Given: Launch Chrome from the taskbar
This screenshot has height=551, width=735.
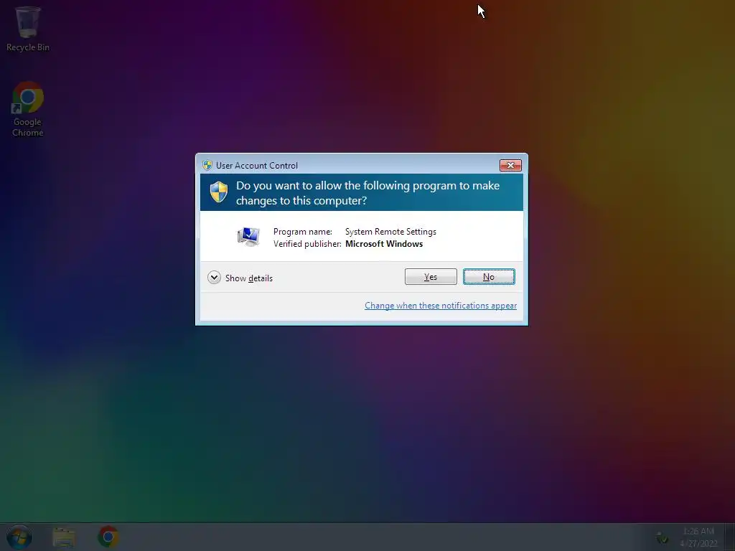Looking at the screenshot, I should click(x=108, y=537).
